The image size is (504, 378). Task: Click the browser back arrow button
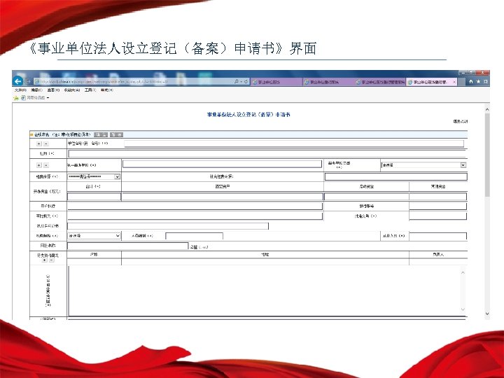18,81
